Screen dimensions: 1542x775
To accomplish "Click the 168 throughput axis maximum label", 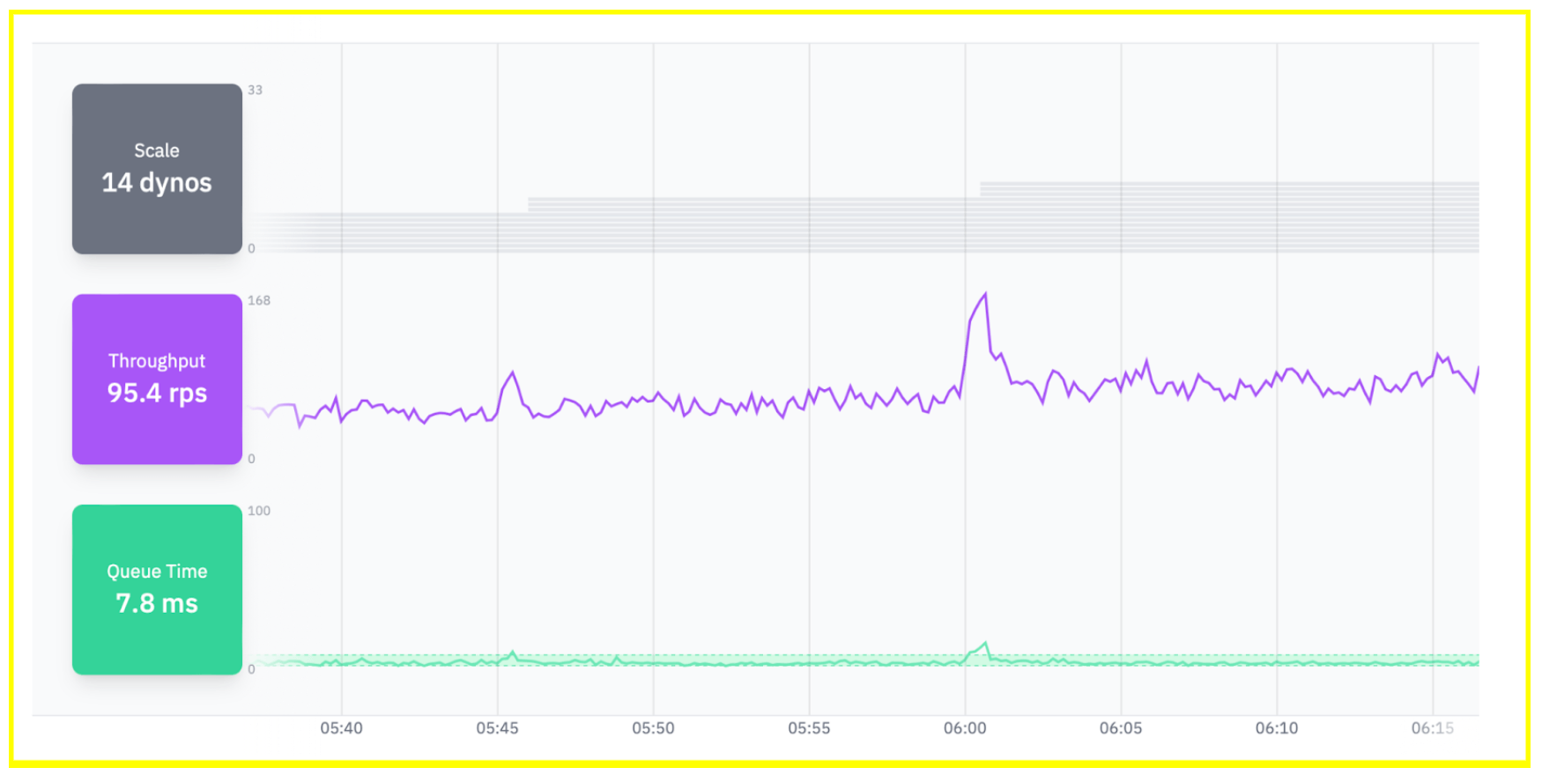I will coord(259,300).
